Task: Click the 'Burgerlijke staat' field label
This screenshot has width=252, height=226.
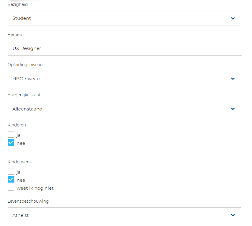Action: pyautogui.click(x=24, y=95)
